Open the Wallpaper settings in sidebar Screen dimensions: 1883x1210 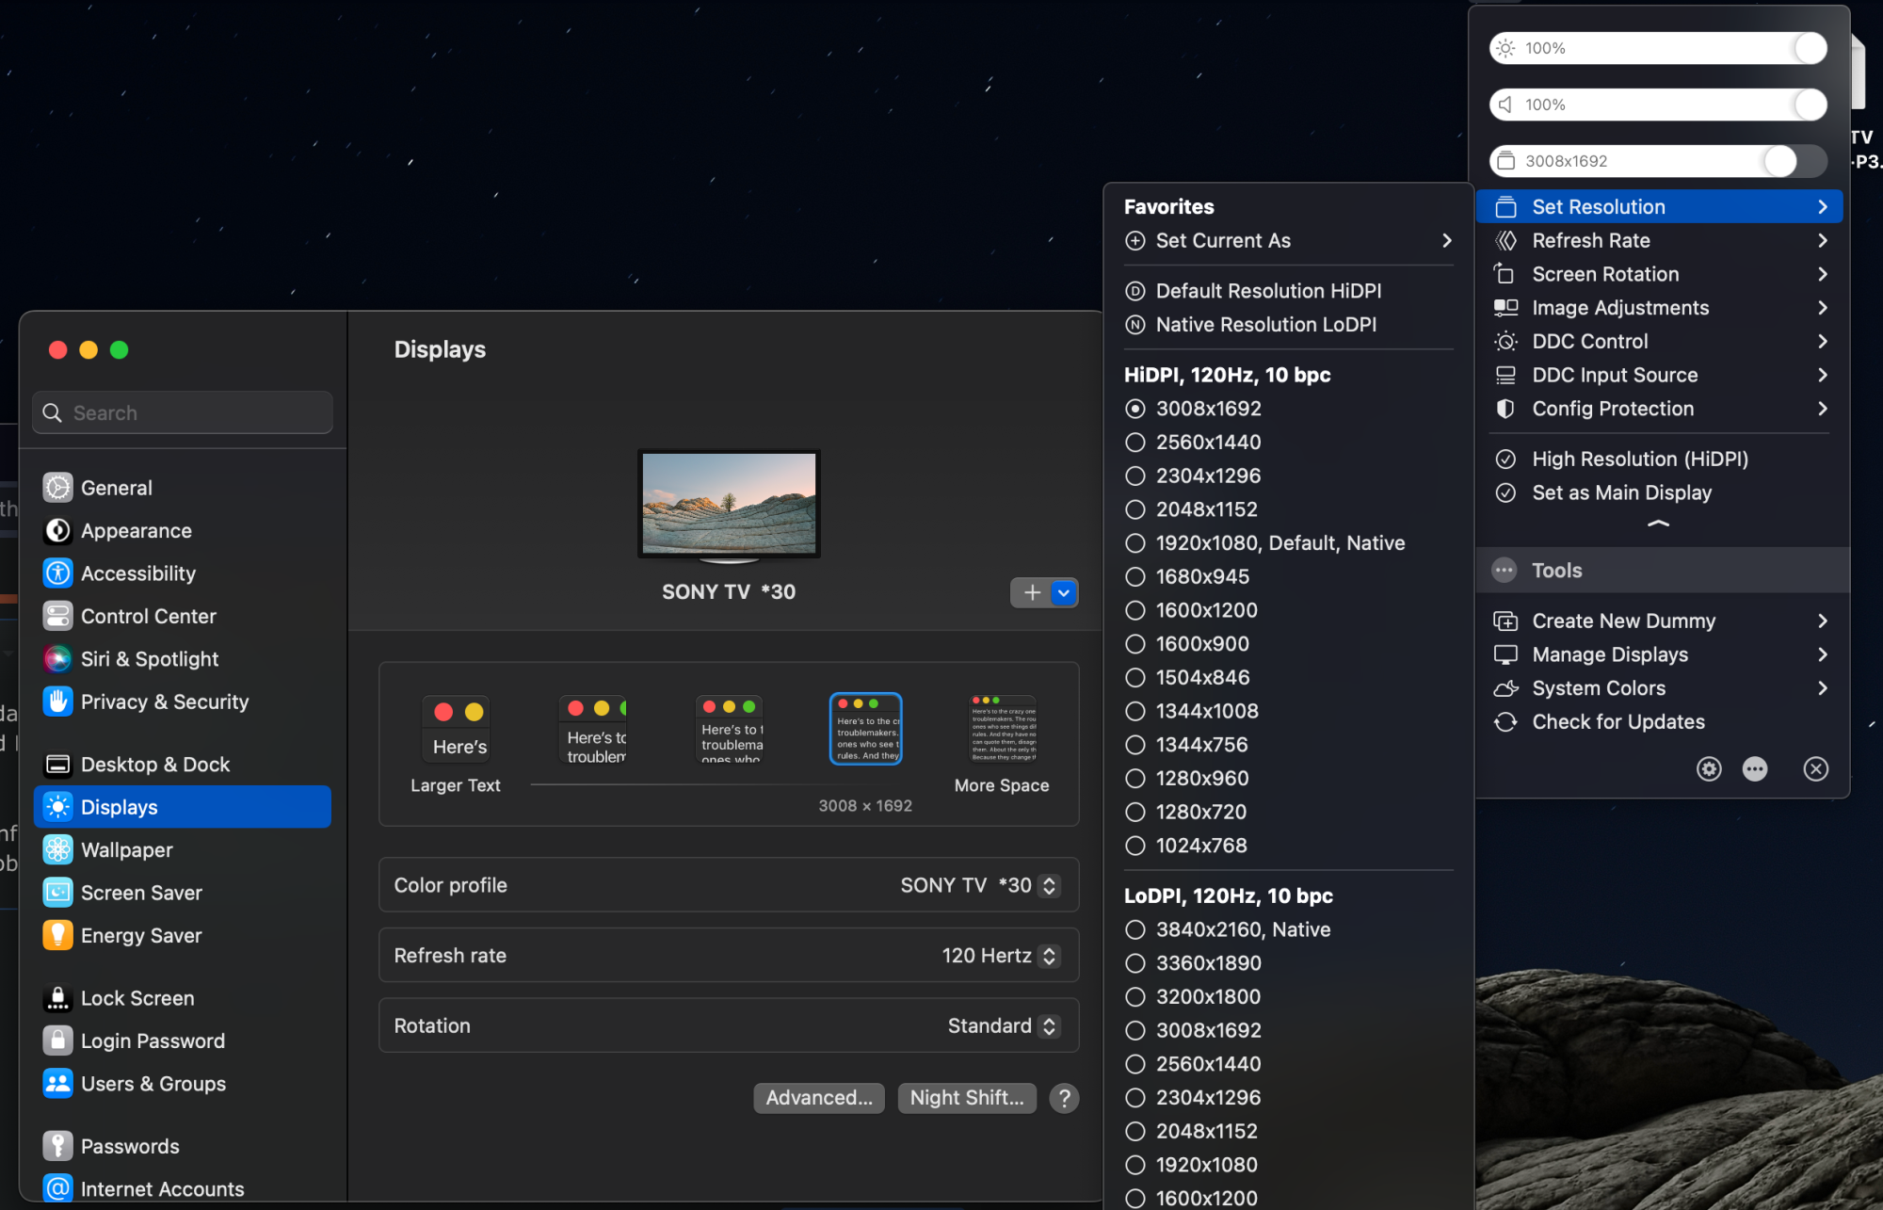tap(126, 849)
